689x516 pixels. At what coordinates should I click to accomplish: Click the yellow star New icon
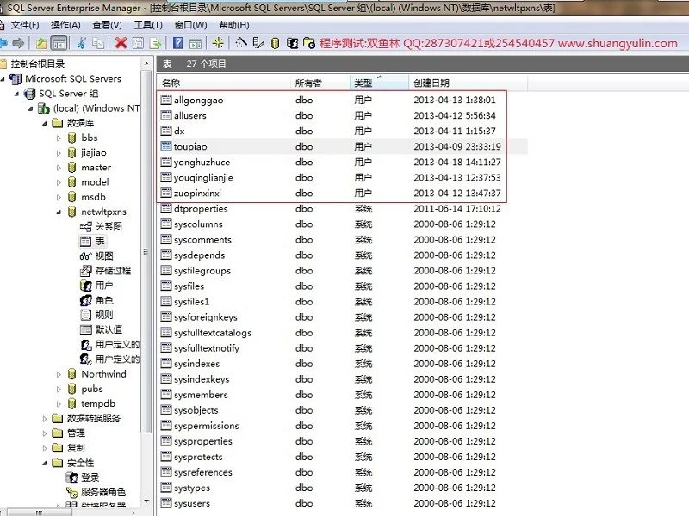218,43
